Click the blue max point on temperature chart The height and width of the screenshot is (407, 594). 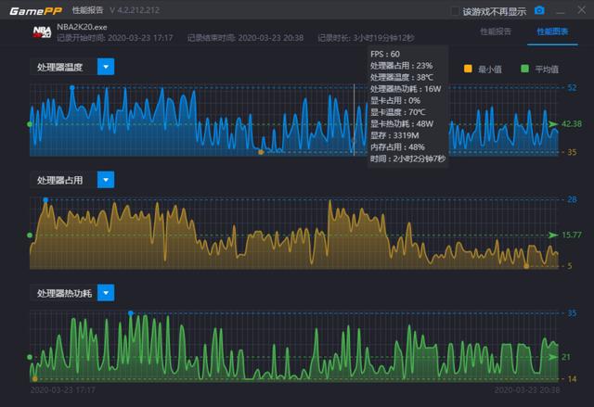(72, 88)
